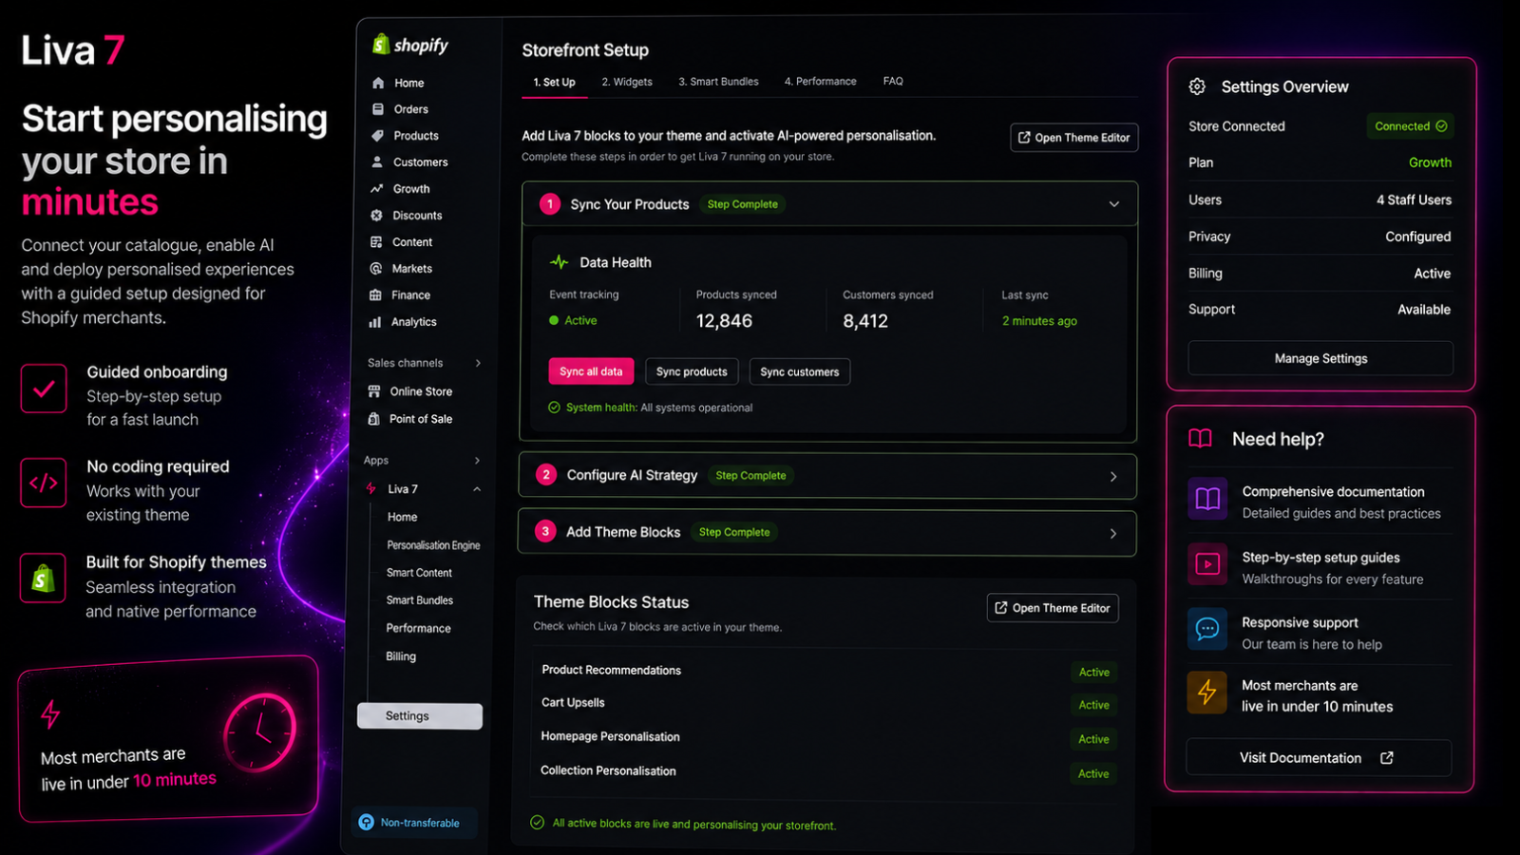Image resolution: width=1520 pixels, height=855 pixels.
Task: Collapse the Sync Your Products step
Action: [1114, 204]
